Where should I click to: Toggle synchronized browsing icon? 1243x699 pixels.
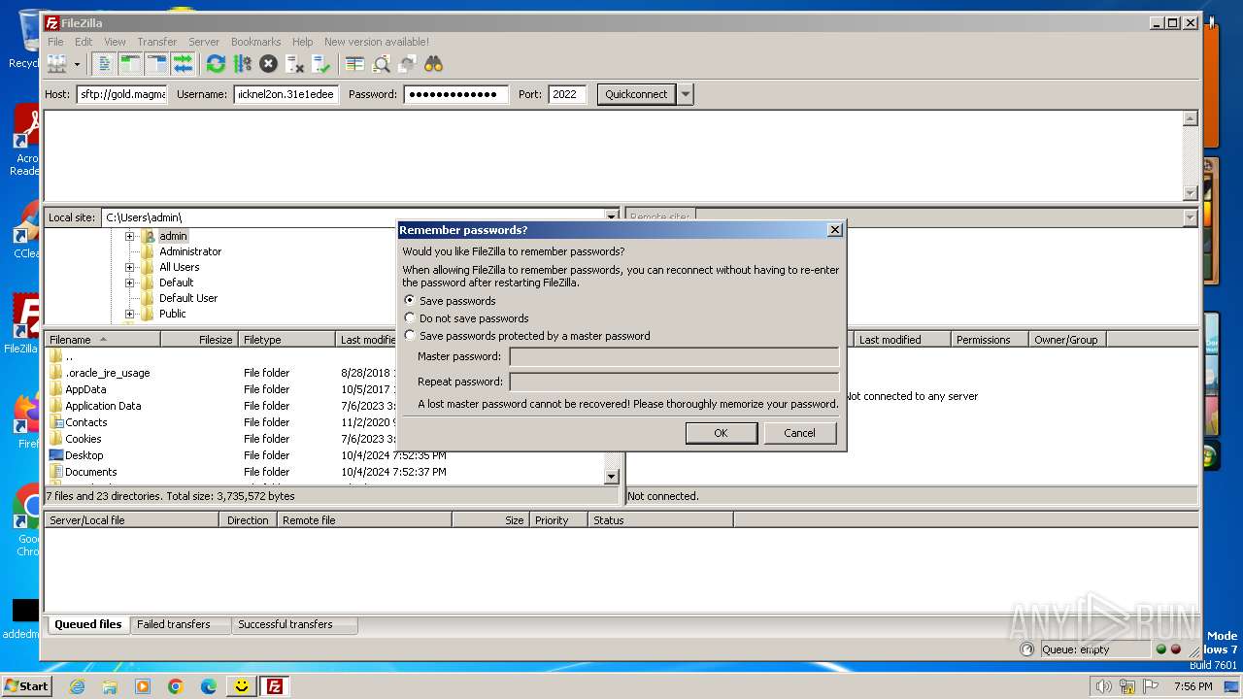click(407, 64)
